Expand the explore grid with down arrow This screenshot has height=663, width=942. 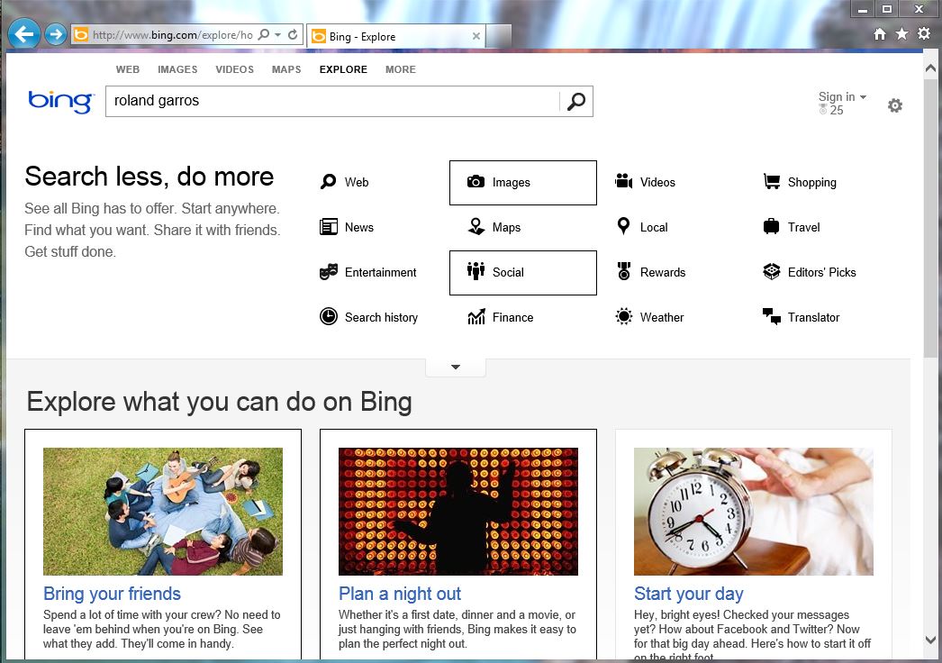pyautogui.click(x=456, y=368)
